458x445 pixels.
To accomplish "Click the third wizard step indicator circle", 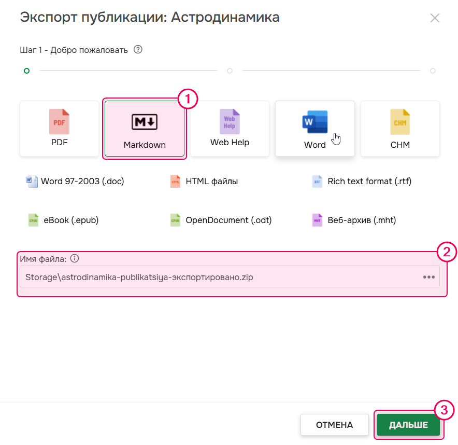I will [x=433, y=71].
